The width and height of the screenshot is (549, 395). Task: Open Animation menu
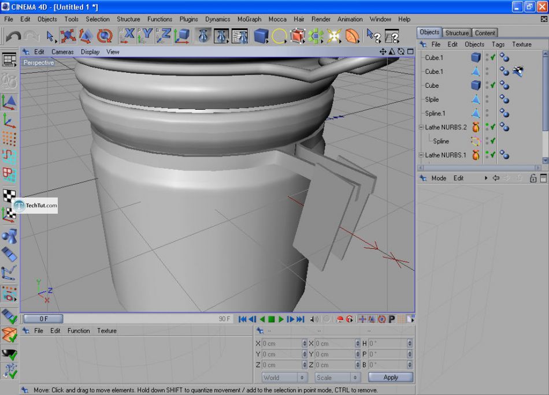click(350, 19)
